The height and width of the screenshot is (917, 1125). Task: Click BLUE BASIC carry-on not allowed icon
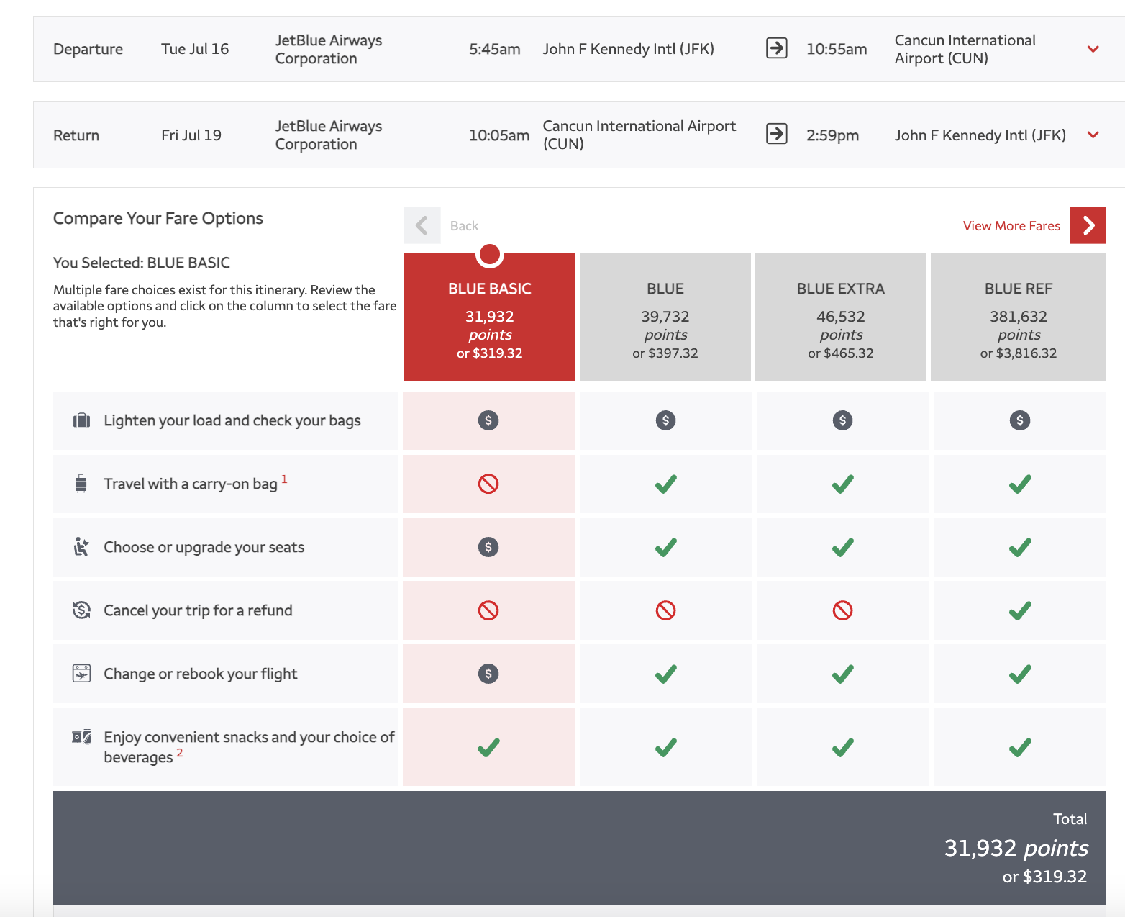pos(488,484)
